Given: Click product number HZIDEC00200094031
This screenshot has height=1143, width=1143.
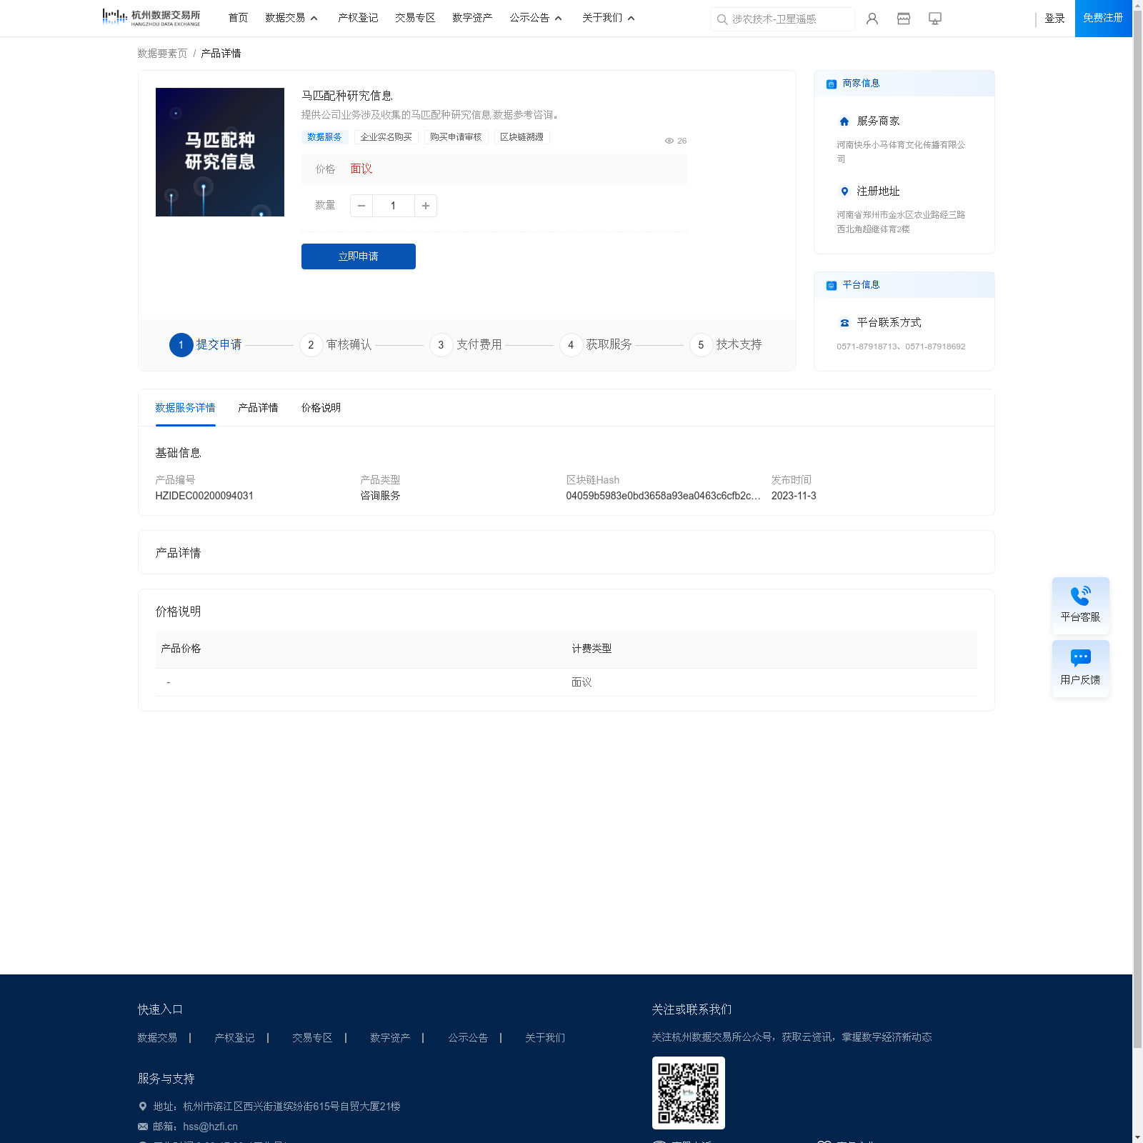Looking at the screenshot, I should 204,496.
